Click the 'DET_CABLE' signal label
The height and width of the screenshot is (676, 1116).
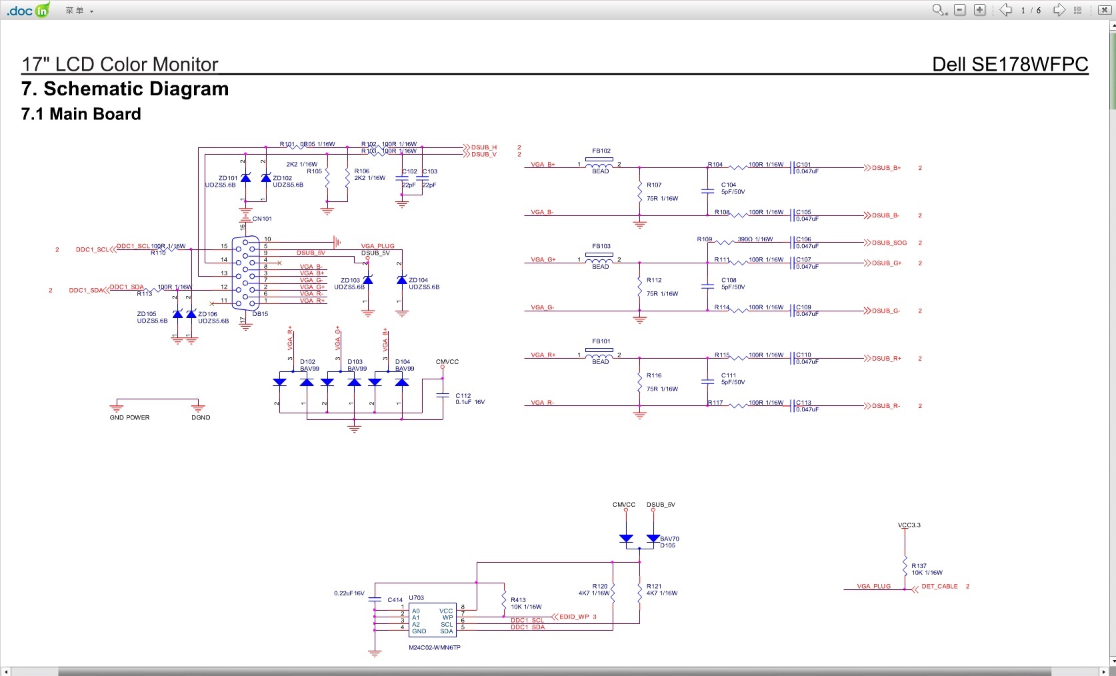[939, 587]
